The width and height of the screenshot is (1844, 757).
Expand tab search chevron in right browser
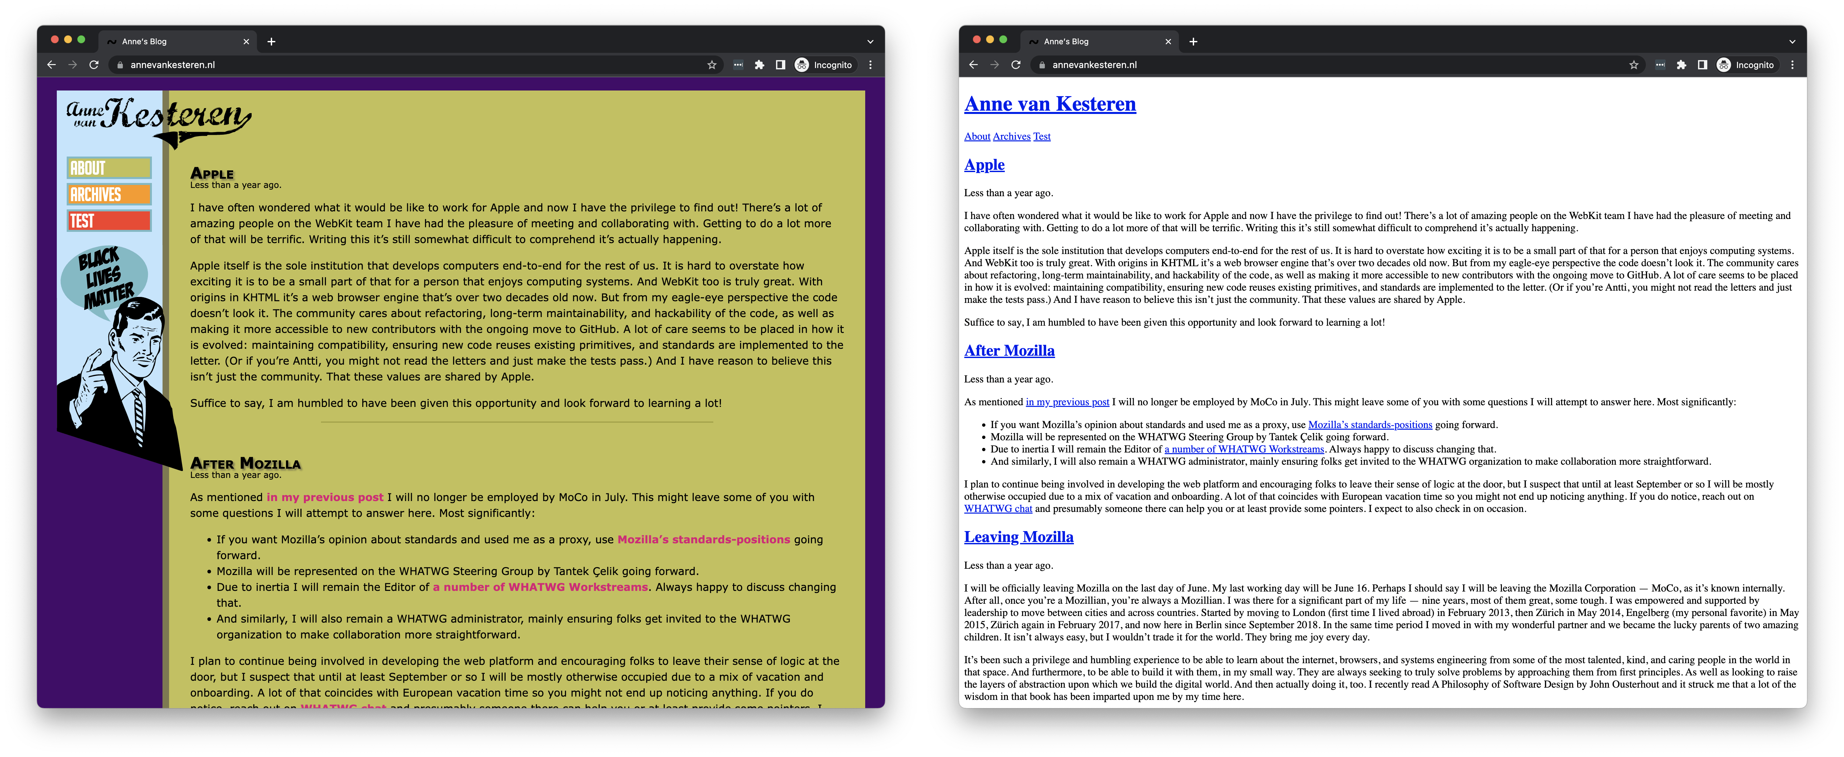1792,42
